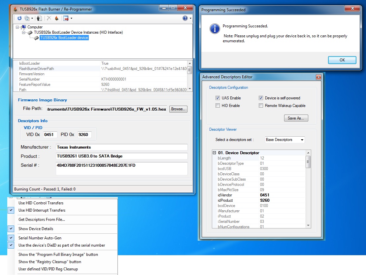The height and width of the screenshot is (275, 366).
Task: Open the help icon dropdown arrow
Action: pyautogui.click(x=190, y=18)
